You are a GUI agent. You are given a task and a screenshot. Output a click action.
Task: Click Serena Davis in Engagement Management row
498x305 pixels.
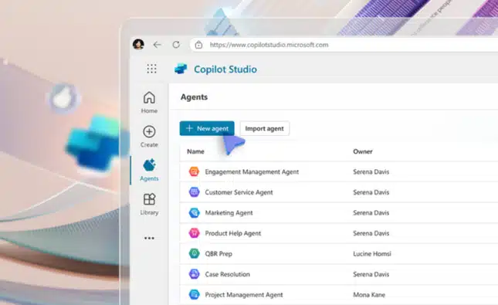point(371,172)
